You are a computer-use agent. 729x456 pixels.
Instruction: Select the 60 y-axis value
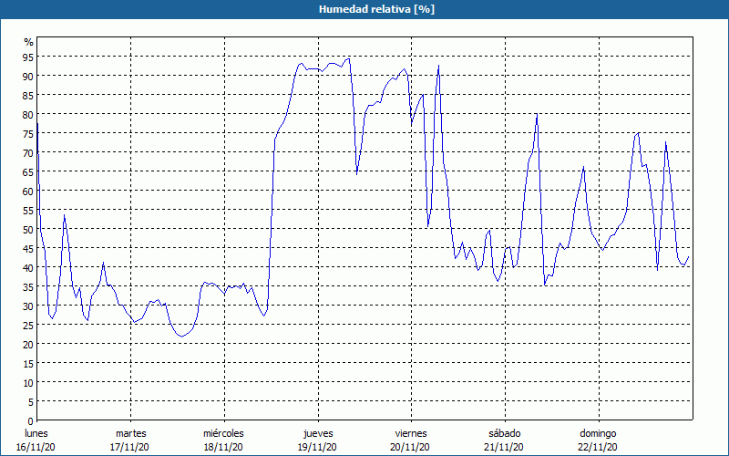click(x=28, y=191)
